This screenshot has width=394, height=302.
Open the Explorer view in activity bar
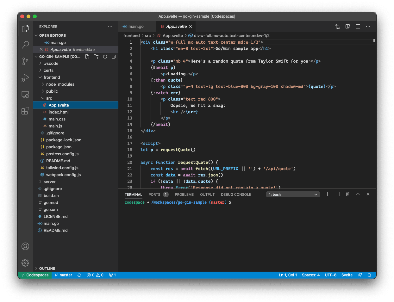(25, 29)
